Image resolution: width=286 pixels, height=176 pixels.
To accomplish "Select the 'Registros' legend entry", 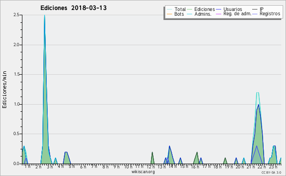I will (x=270, y=14).
